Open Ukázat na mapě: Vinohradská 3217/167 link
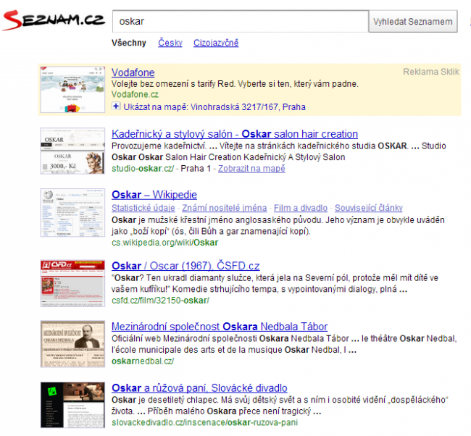Image resolution: width=471 pixels, height=436 pixels. 214,107
